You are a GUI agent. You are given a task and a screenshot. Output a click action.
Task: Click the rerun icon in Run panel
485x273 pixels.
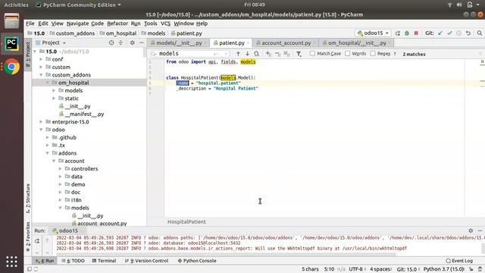37,241
